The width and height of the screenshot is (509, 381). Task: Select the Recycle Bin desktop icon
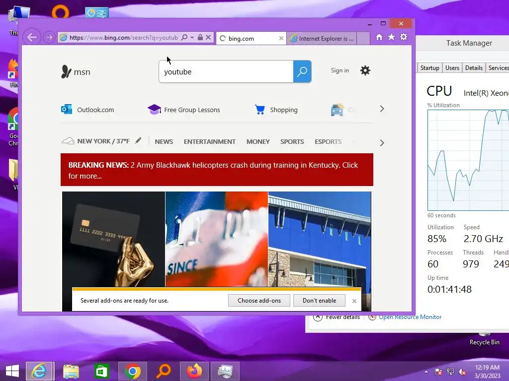point(484,338)
